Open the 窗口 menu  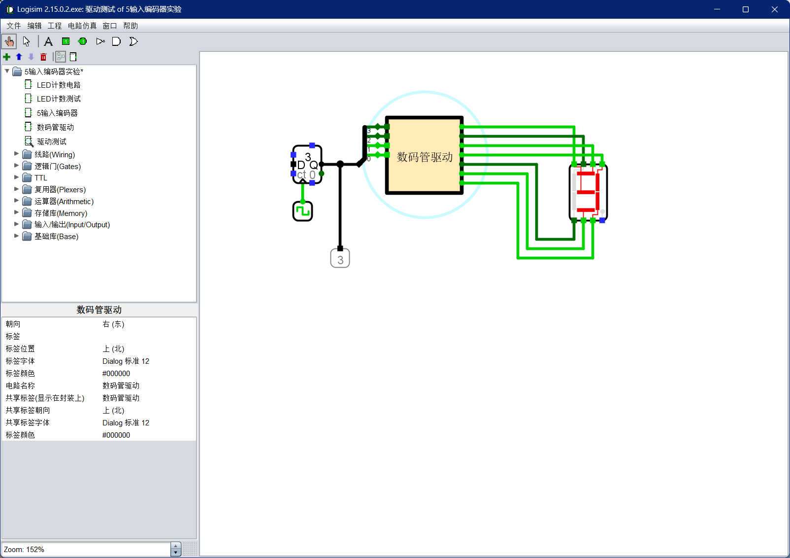pyautogui.click(x=110, y=26)
